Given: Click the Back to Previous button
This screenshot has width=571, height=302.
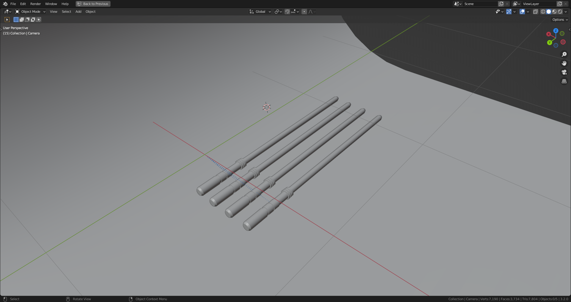Looking at the screenshot, I should coord(93,4).
